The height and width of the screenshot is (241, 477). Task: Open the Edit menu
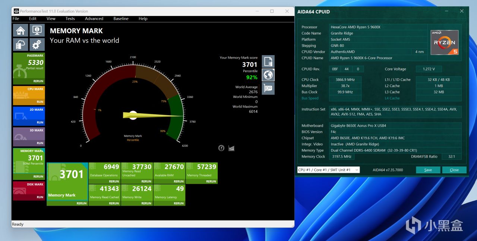[33, 19]
